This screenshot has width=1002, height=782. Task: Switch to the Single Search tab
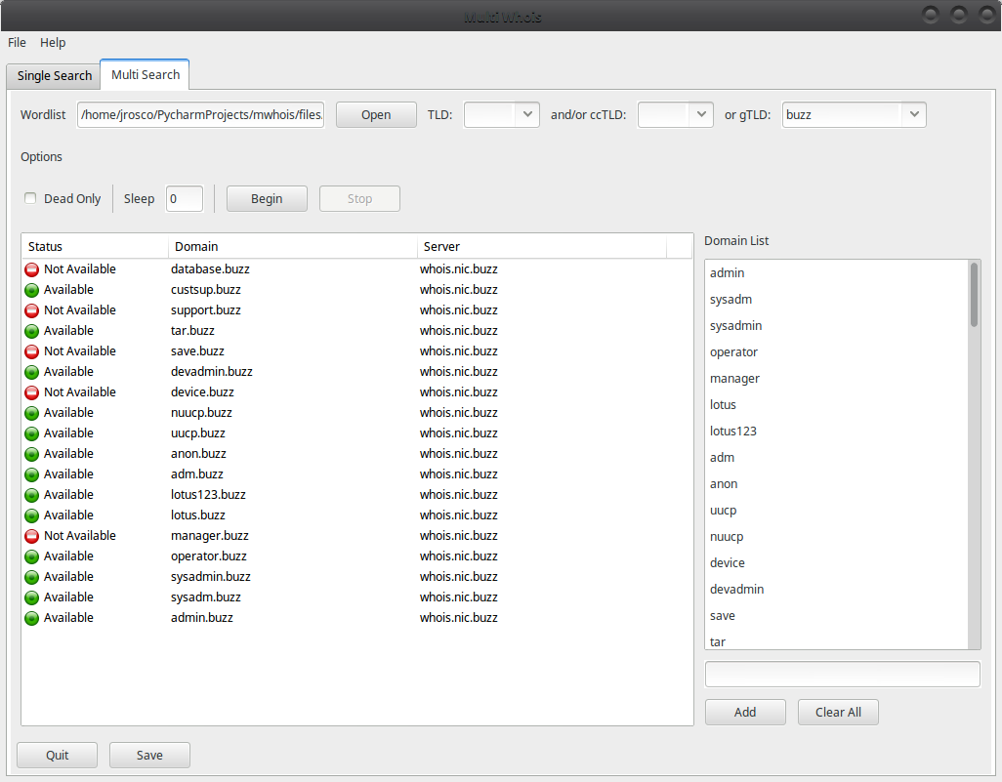pyautogui.click(x=55, y=75)
